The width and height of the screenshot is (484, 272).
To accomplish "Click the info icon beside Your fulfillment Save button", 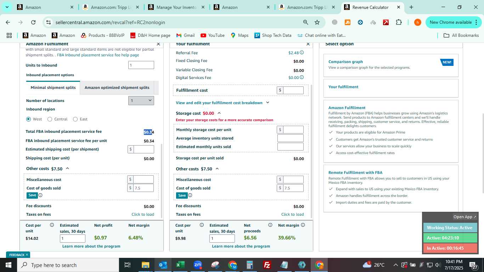I will [x=190, y=195].
